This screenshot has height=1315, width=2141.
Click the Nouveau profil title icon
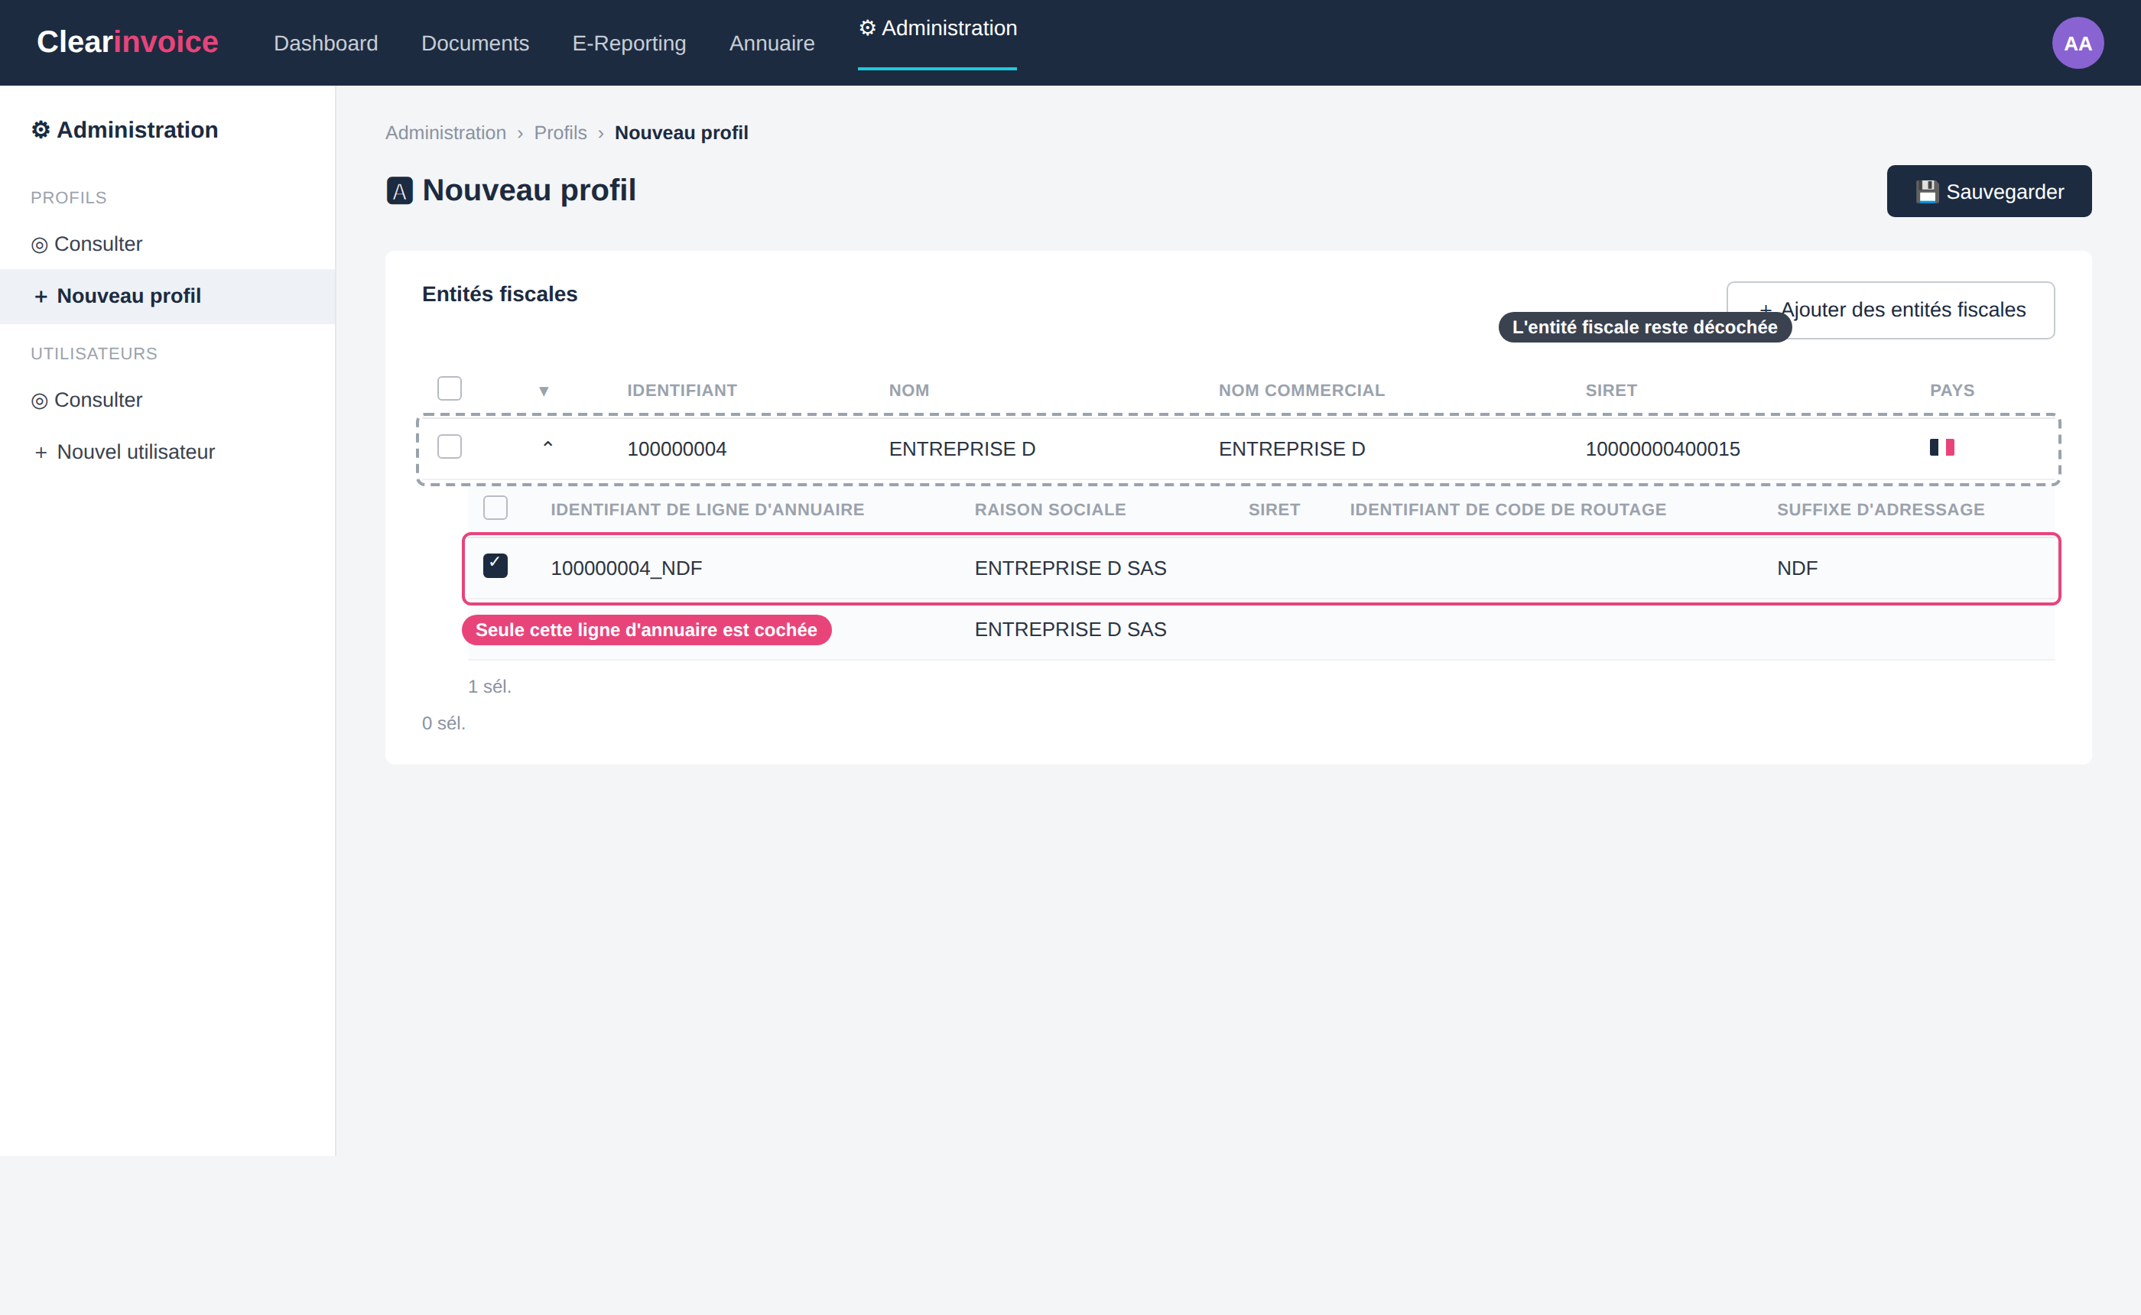pos(399,190)
